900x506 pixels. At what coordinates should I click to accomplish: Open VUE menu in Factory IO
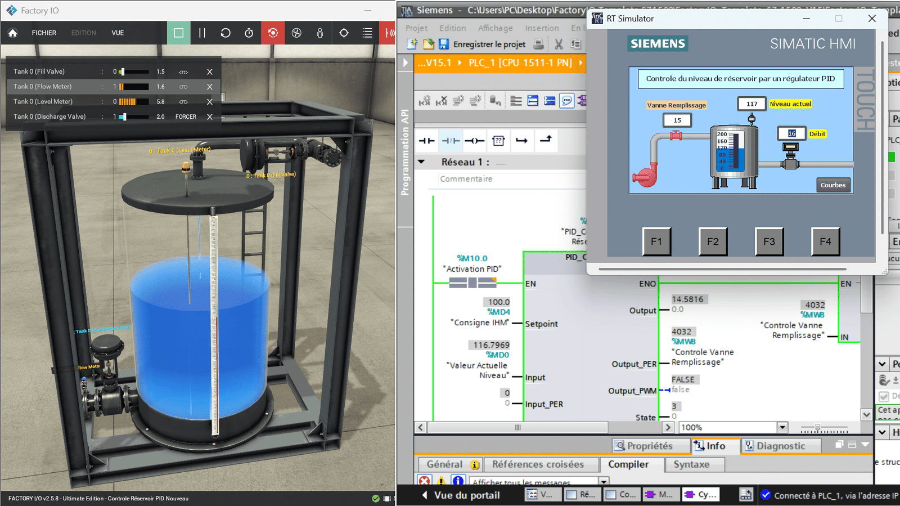[x=118, y=33]
